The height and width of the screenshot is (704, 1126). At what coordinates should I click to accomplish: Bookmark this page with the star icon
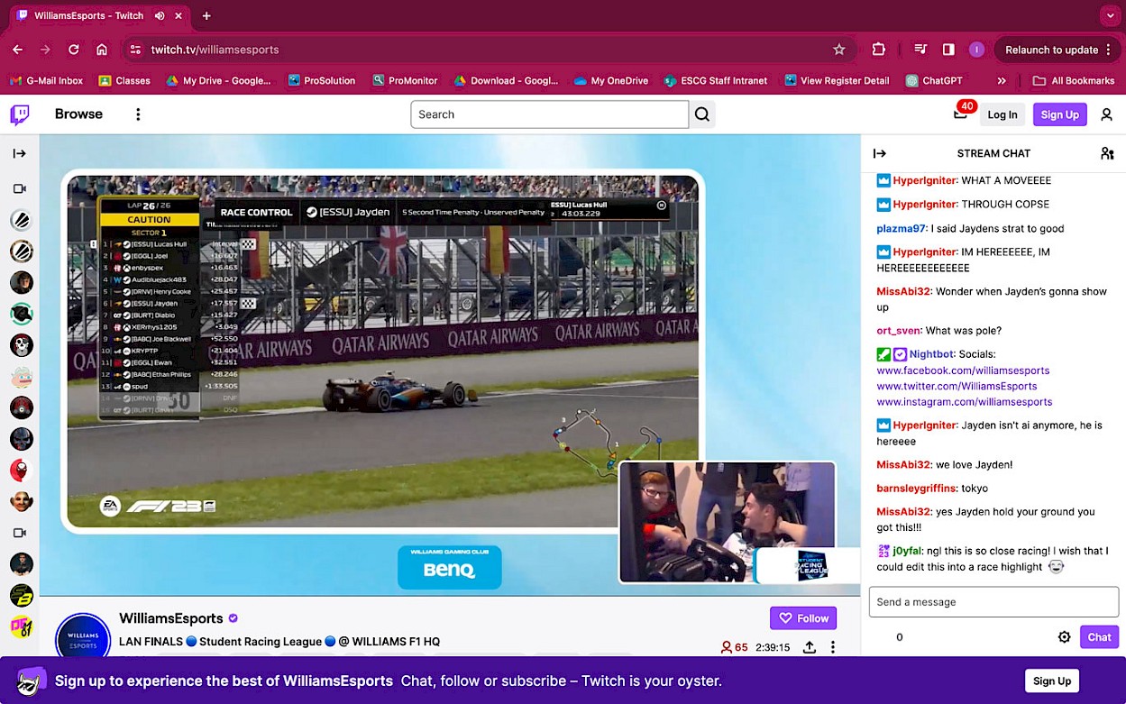tap(839, 50)
